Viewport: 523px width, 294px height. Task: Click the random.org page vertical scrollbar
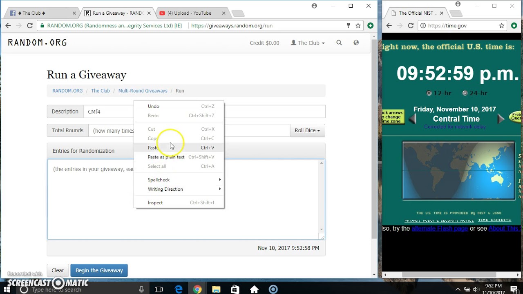click(x=374, y=139)
